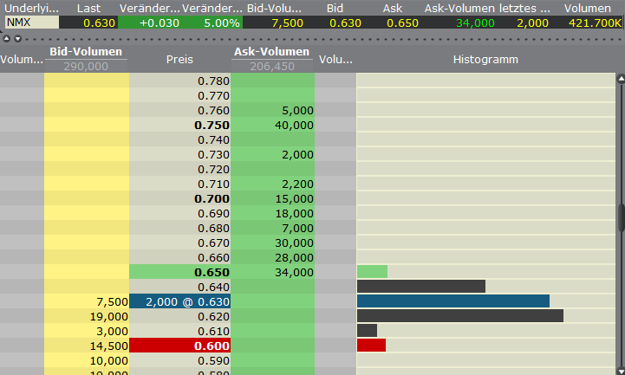Click the Preis column header
625x375 pixels.
click(x=179, y=60)
